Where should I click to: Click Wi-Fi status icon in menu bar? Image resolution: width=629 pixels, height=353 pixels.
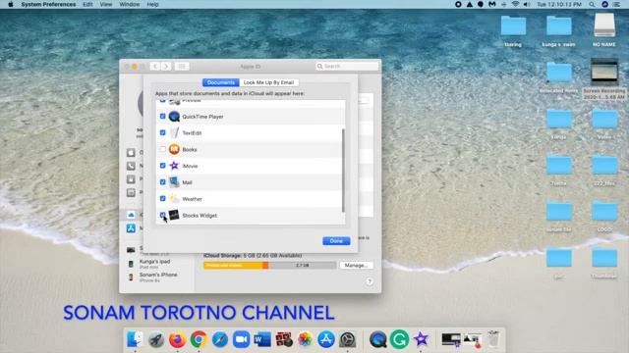point(515,4)
